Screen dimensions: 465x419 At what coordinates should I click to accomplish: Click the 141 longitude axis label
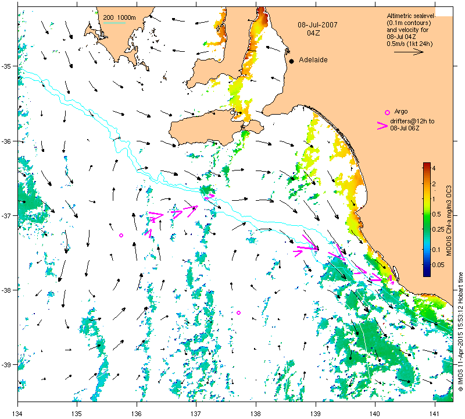tap(435, 413)
